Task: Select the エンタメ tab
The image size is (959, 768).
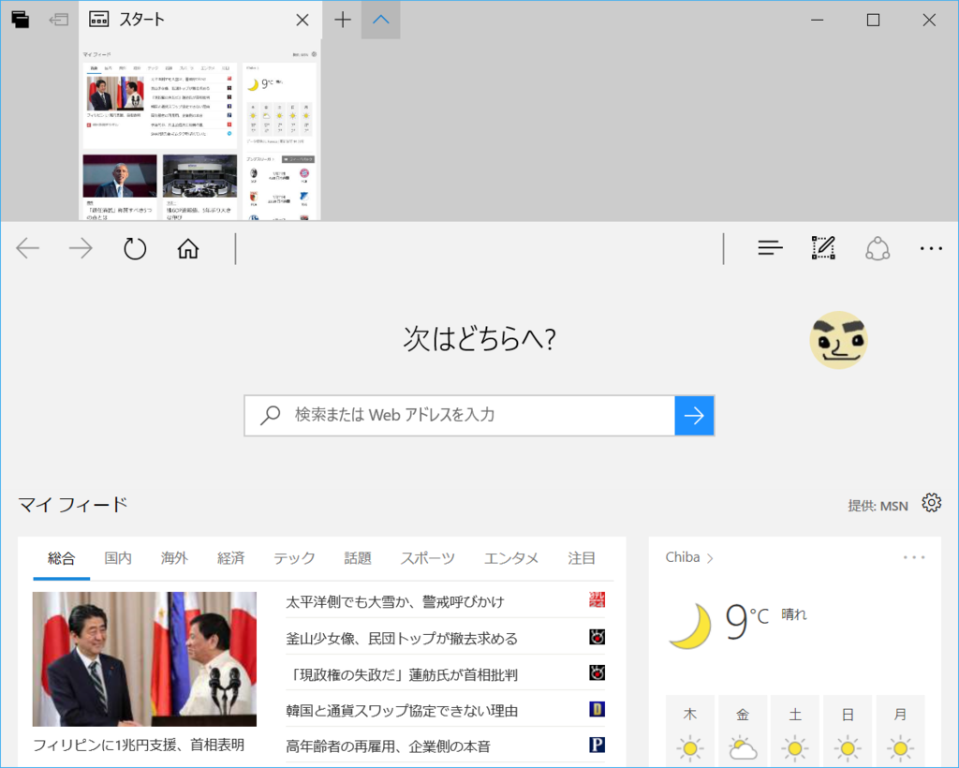Action: pyautogui.click(x=511, y=557)
